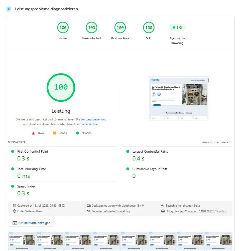Screen dimensions: 241x251
Task: Open the Agentisches Browsing 3/3 badge
Action: 177,28
